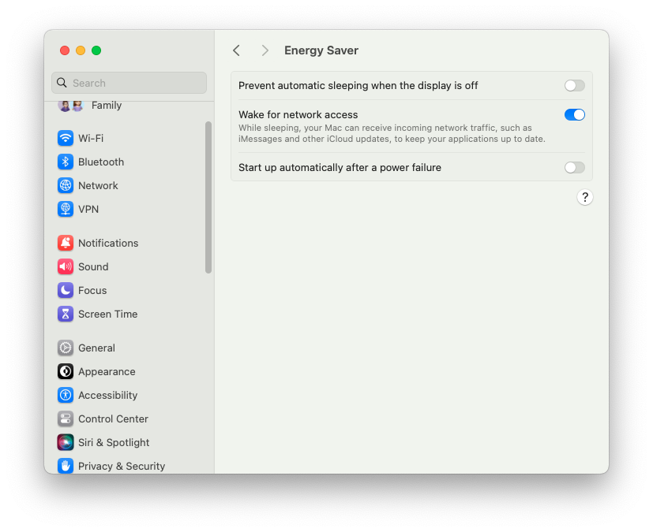Click the Network globe icon
This screenshot has height=532, width=653.
click(x=66, y=185)
